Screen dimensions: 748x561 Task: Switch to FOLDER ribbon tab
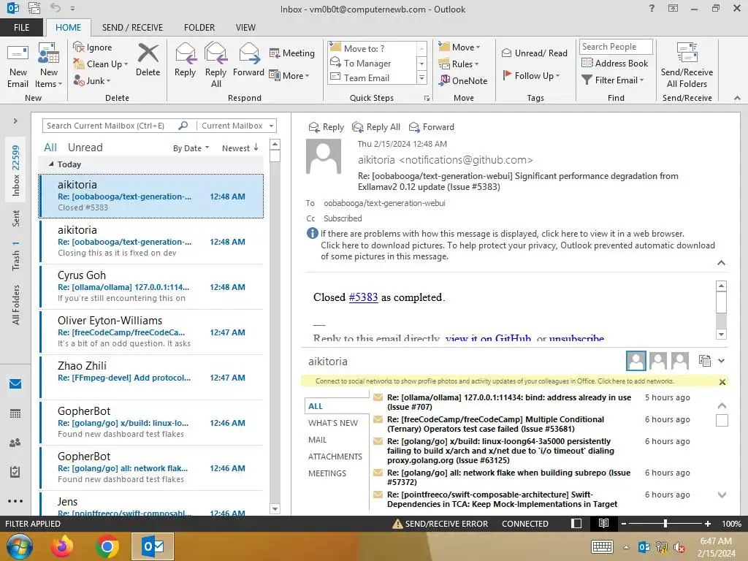point(199,28)
